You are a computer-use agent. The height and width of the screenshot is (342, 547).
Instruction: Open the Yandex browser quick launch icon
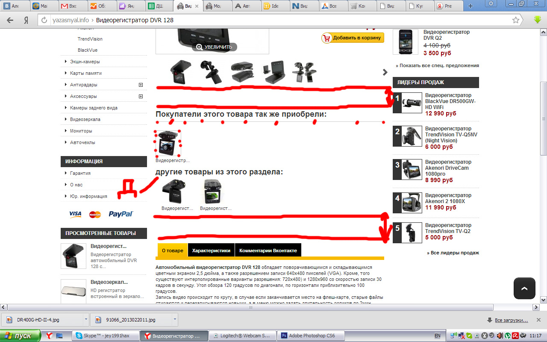tap(49, 336)
